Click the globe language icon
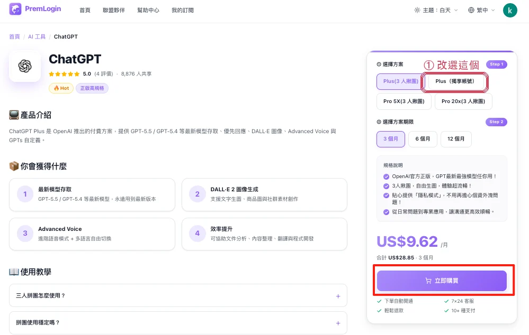Image resolution: width=529 pixels, height=335 pixels. (x=471, y=10)
